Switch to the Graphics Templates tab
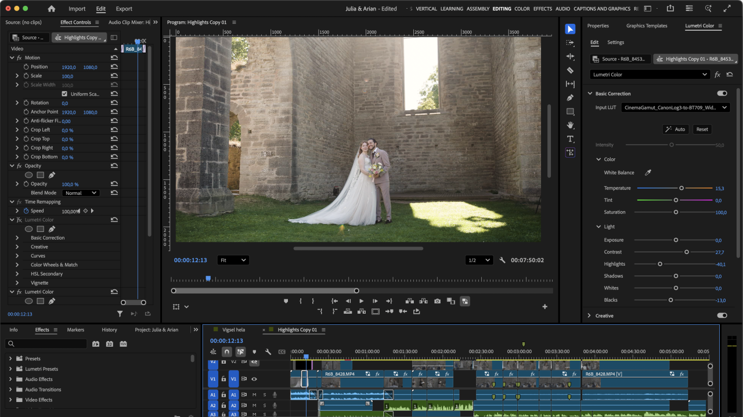 point(646,26)
